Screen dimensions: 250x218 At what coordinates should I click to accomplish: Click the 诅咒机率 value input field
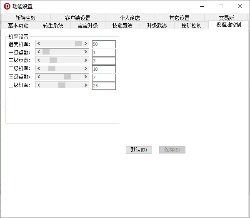pyautogui.click(x=103, y=44)
